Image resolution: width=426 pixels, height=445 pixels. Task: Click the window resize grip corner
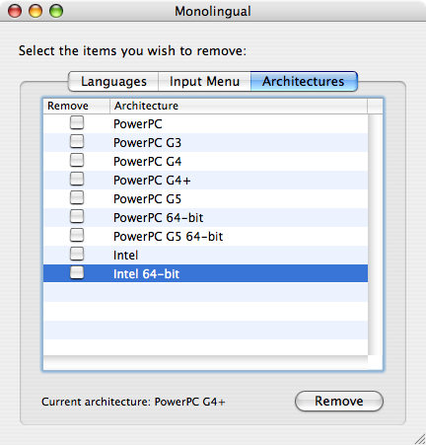pos(419,438)
